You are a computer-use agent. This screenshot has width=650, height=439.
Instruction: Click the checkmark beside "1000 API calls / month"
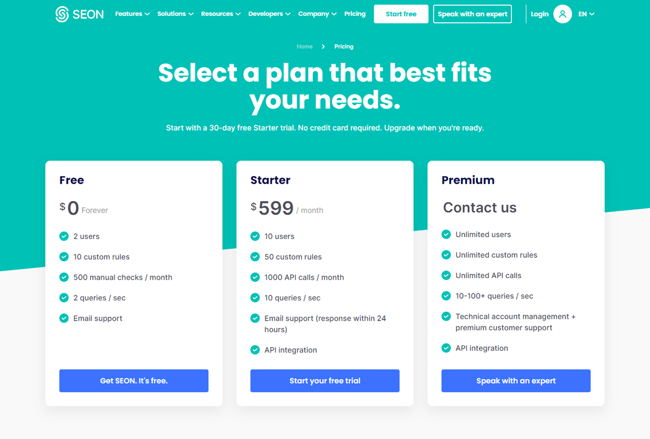click(254, 277)
